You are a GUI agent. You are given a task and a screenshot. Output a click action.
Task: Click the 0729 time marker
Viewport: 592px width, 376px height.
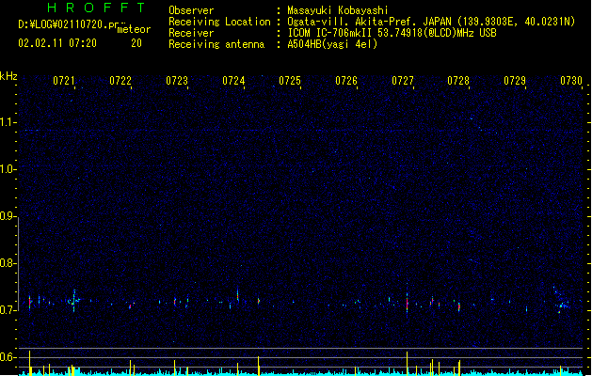515,81
